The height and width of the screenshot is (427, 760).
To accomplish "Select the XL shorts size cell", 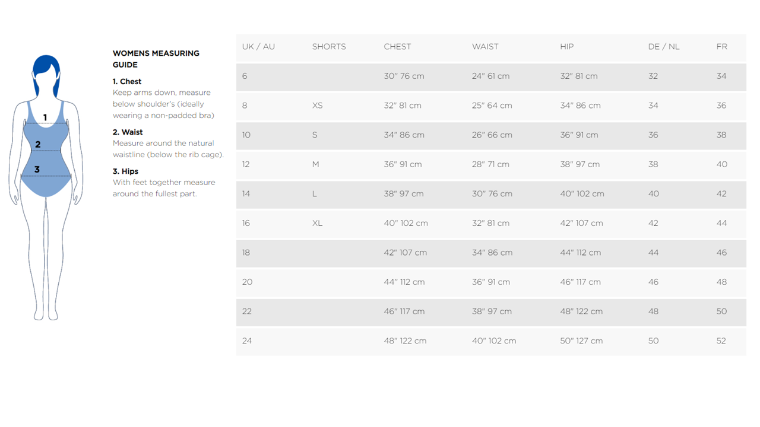I will click(318, 223).
